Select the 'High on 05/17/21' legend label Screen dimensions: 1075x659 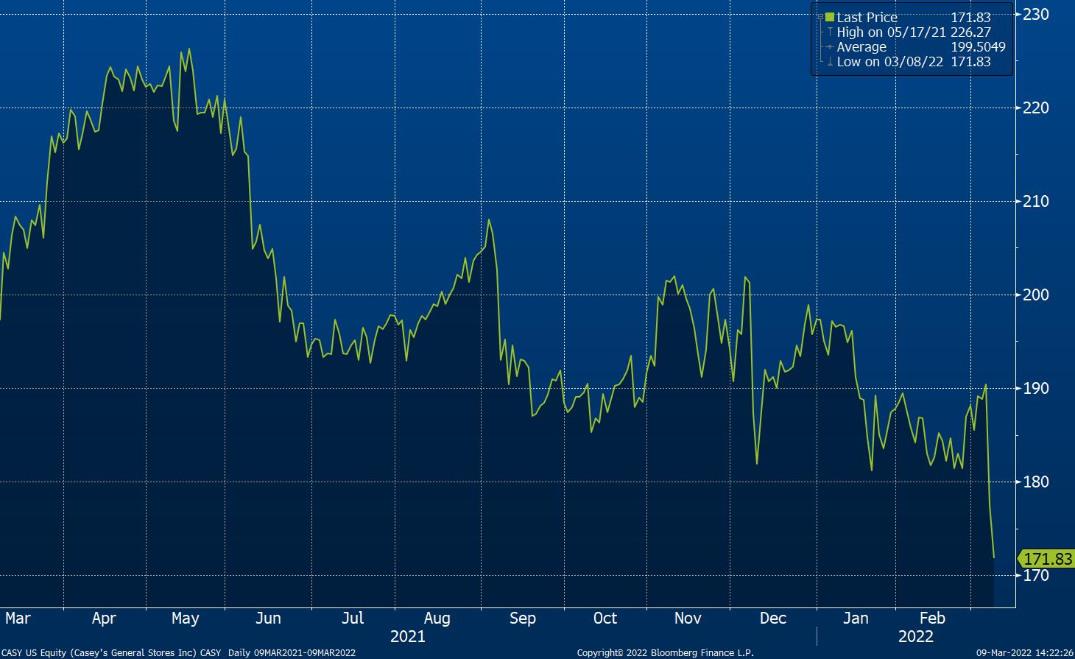coord(892,32)
